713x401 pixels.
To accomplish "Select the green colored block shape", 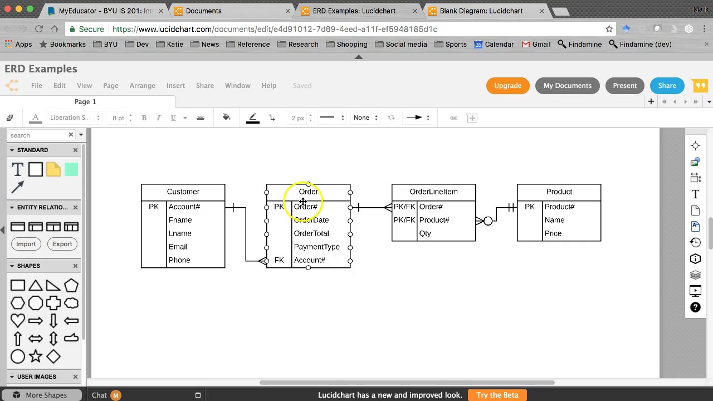I will point(71,169).
